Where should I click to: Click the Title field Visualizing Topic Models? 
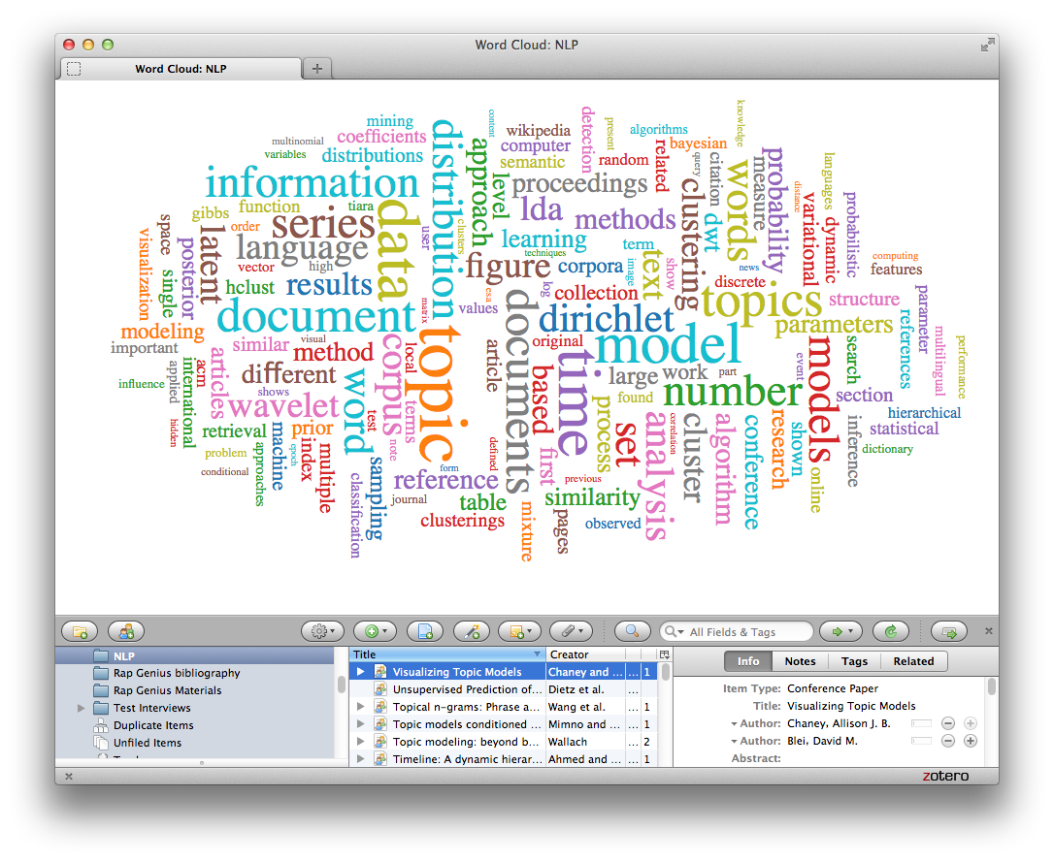pyautogui.click(x=851, y=706)
